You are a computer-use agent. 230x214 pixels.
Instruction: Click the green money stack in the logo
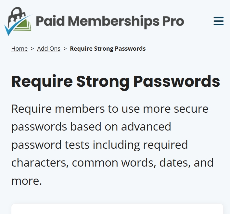pyautogui.click(x=23, y=25)
